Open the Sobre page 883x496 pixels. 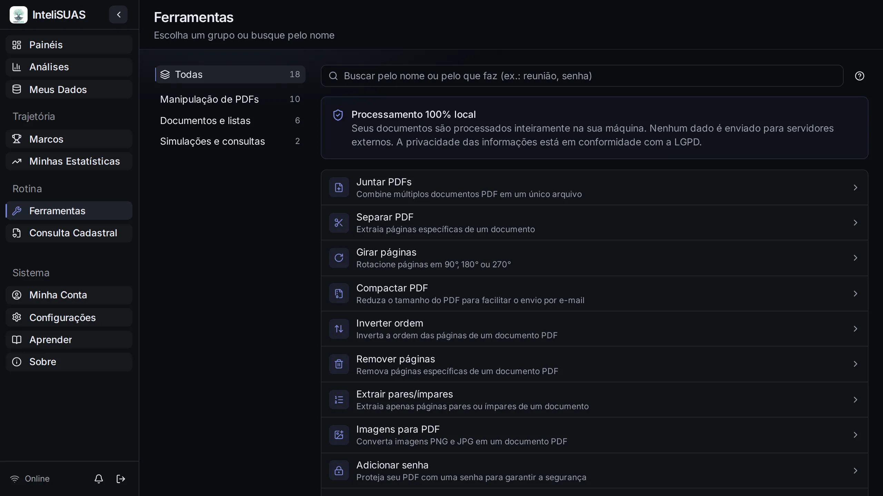69,362
